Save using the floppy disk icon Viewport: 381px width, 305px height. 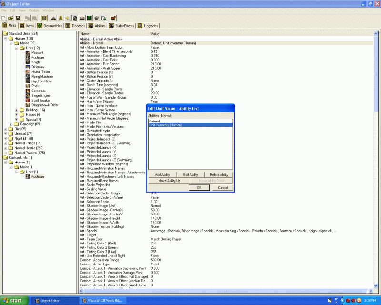pos(18,18)
